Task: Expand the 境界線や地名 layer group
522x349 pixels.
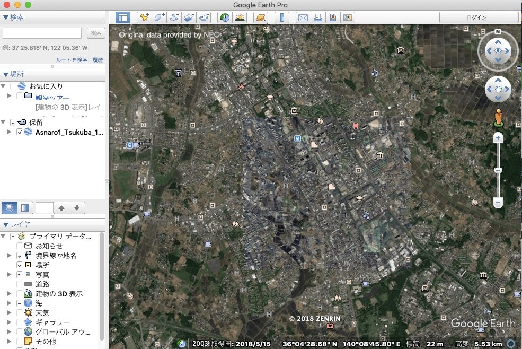Action: 10,255
